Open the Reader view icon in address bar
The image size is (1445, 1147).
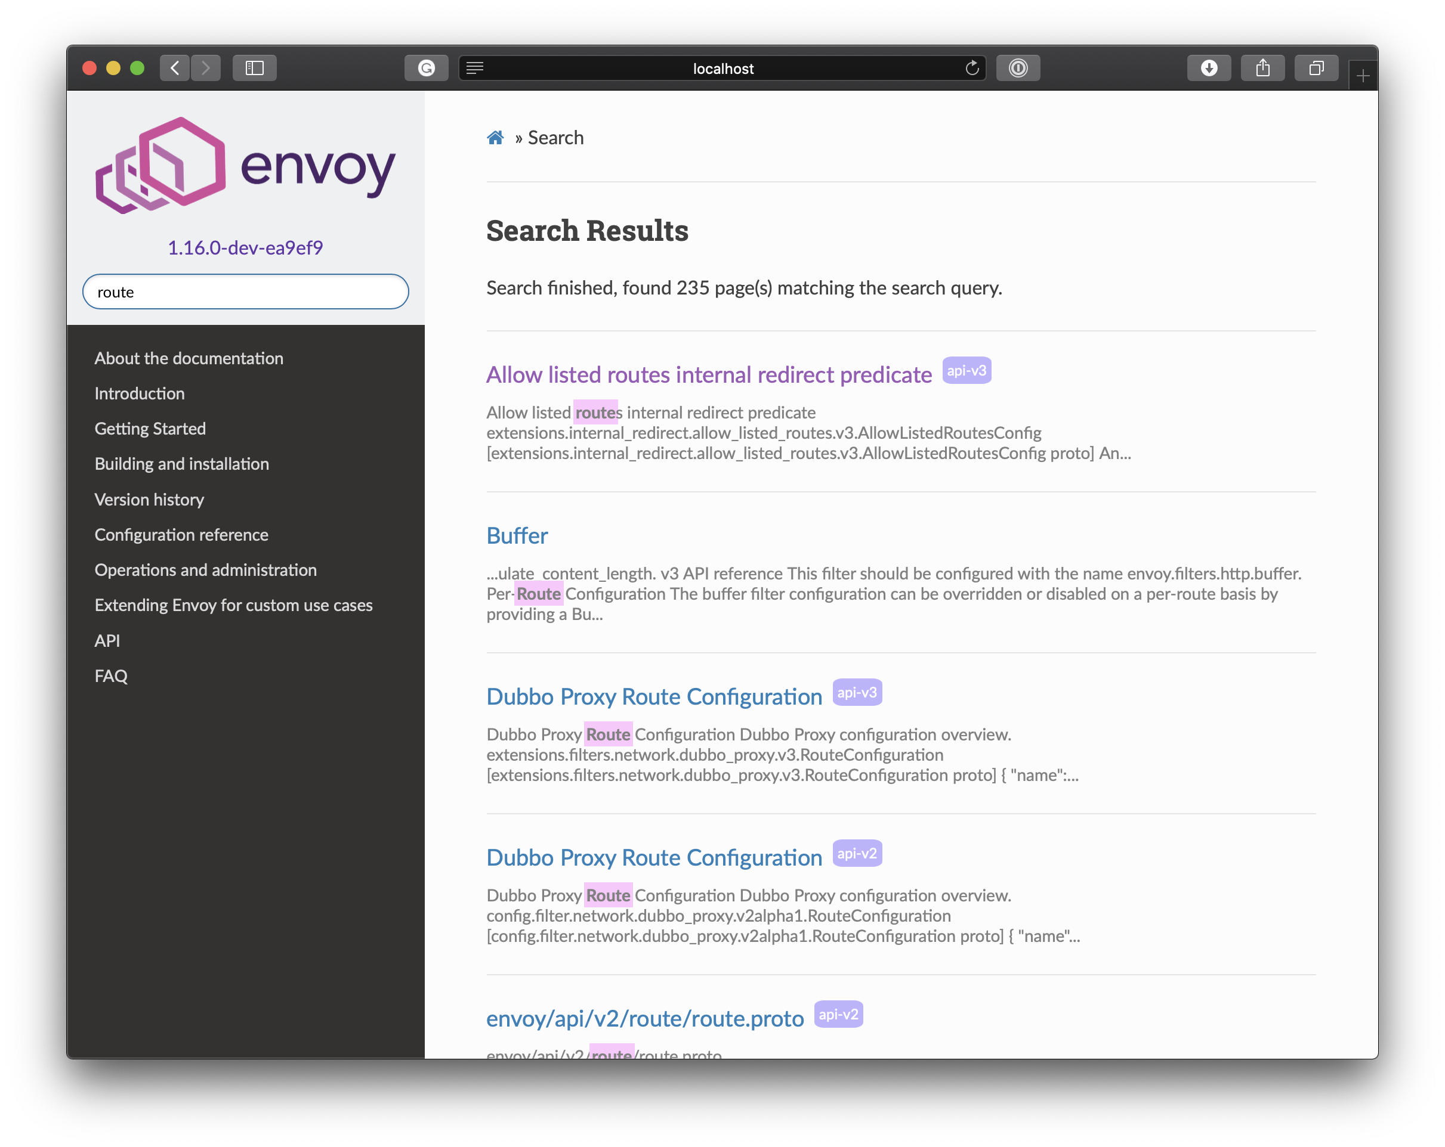(x=475, y=67)
